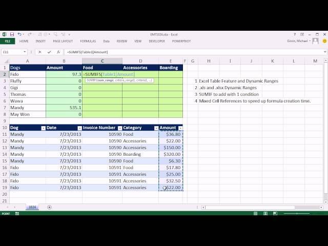Click the $17.80 amount cell
Image resolution: width=328 pixels, height=246 pixels.
pos(171,168)
